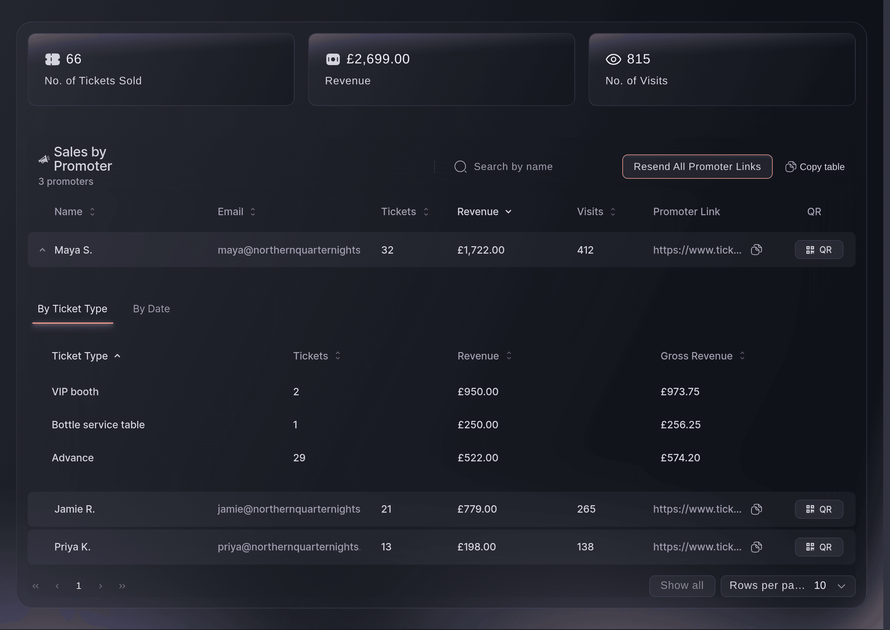Copy Maya S. promoter link icon
Screen dimensions: 890x630
(x=756, y=250)
